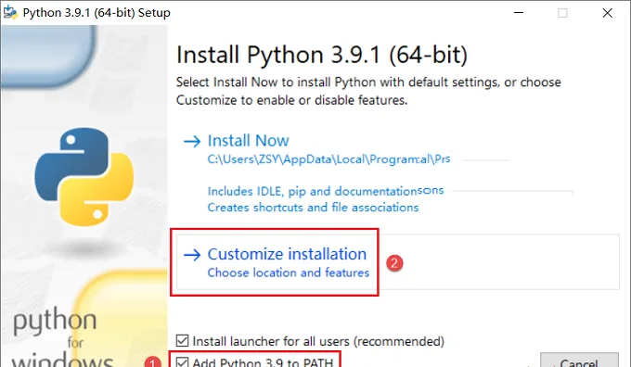Click 'Creates shortcuts and file associations' text
631x367 pixels.
tap(313, 208)
